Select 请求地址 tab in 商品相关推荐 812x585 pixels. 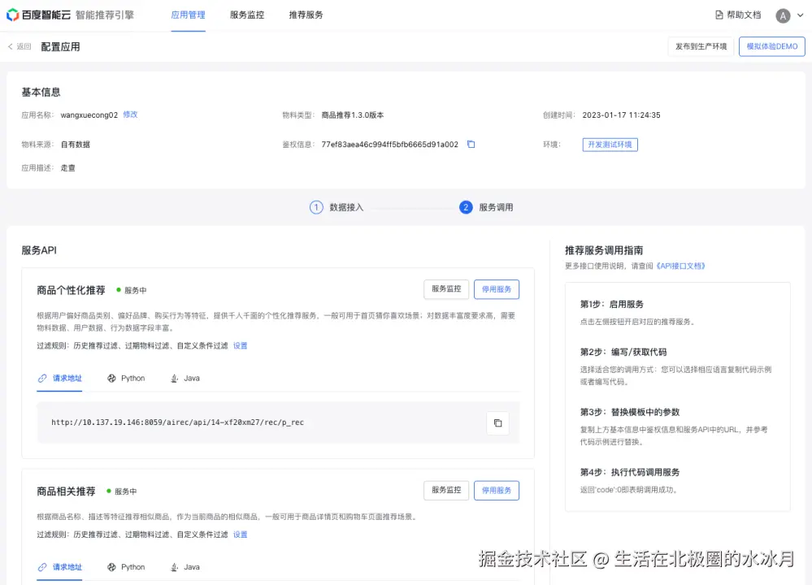pyautogui.click(x=59, y=567)
